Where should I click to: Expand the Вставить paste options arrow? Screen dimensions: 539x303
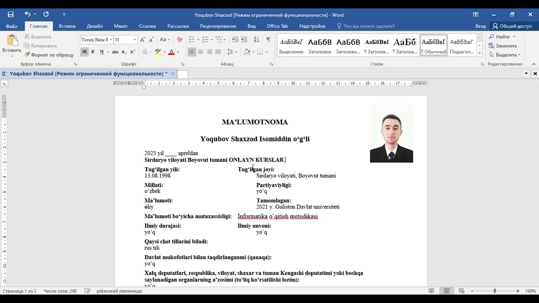(x=12, y=56)
